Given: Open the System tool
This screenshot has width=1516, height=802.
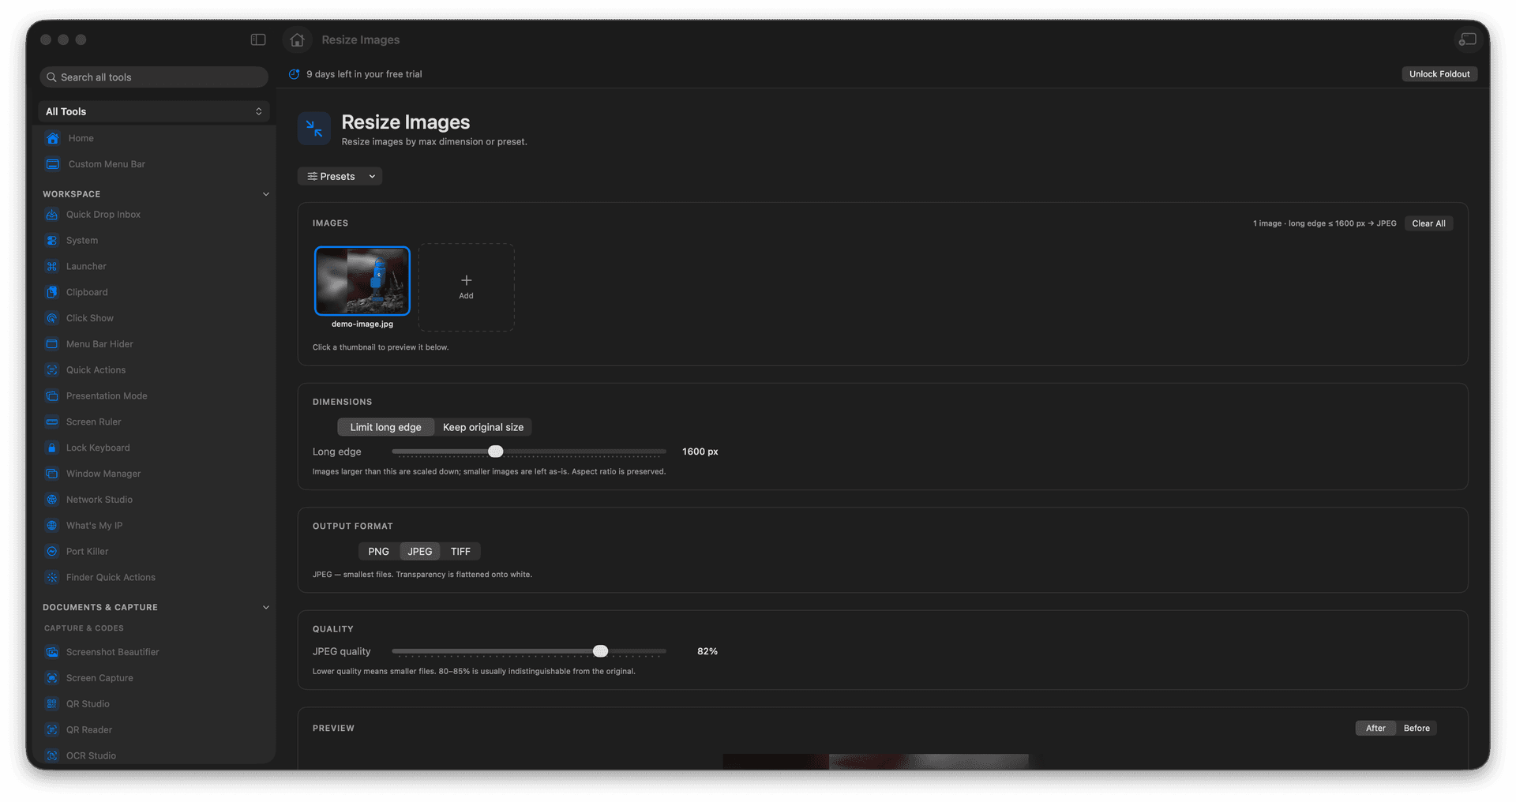Looking at the screenshot, I should [x=154, y=241].
